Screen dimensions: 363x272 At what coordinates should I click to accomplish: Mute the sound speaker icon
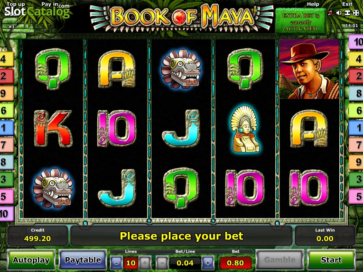pos(339,13)
